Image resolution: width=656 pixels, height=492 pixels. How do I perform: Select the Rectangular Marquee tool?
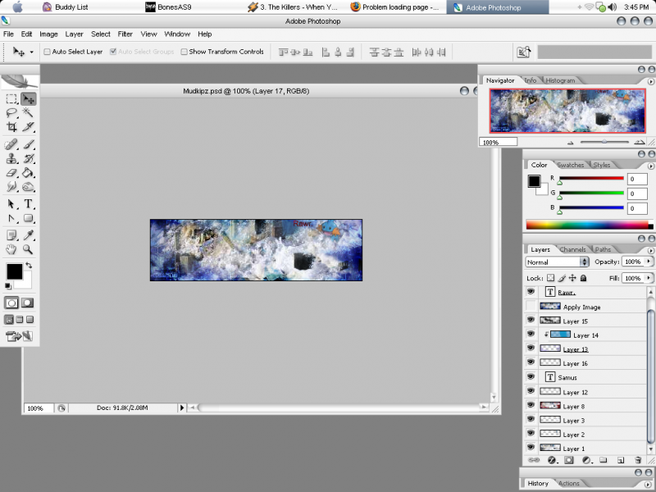[x=11, y=98]
